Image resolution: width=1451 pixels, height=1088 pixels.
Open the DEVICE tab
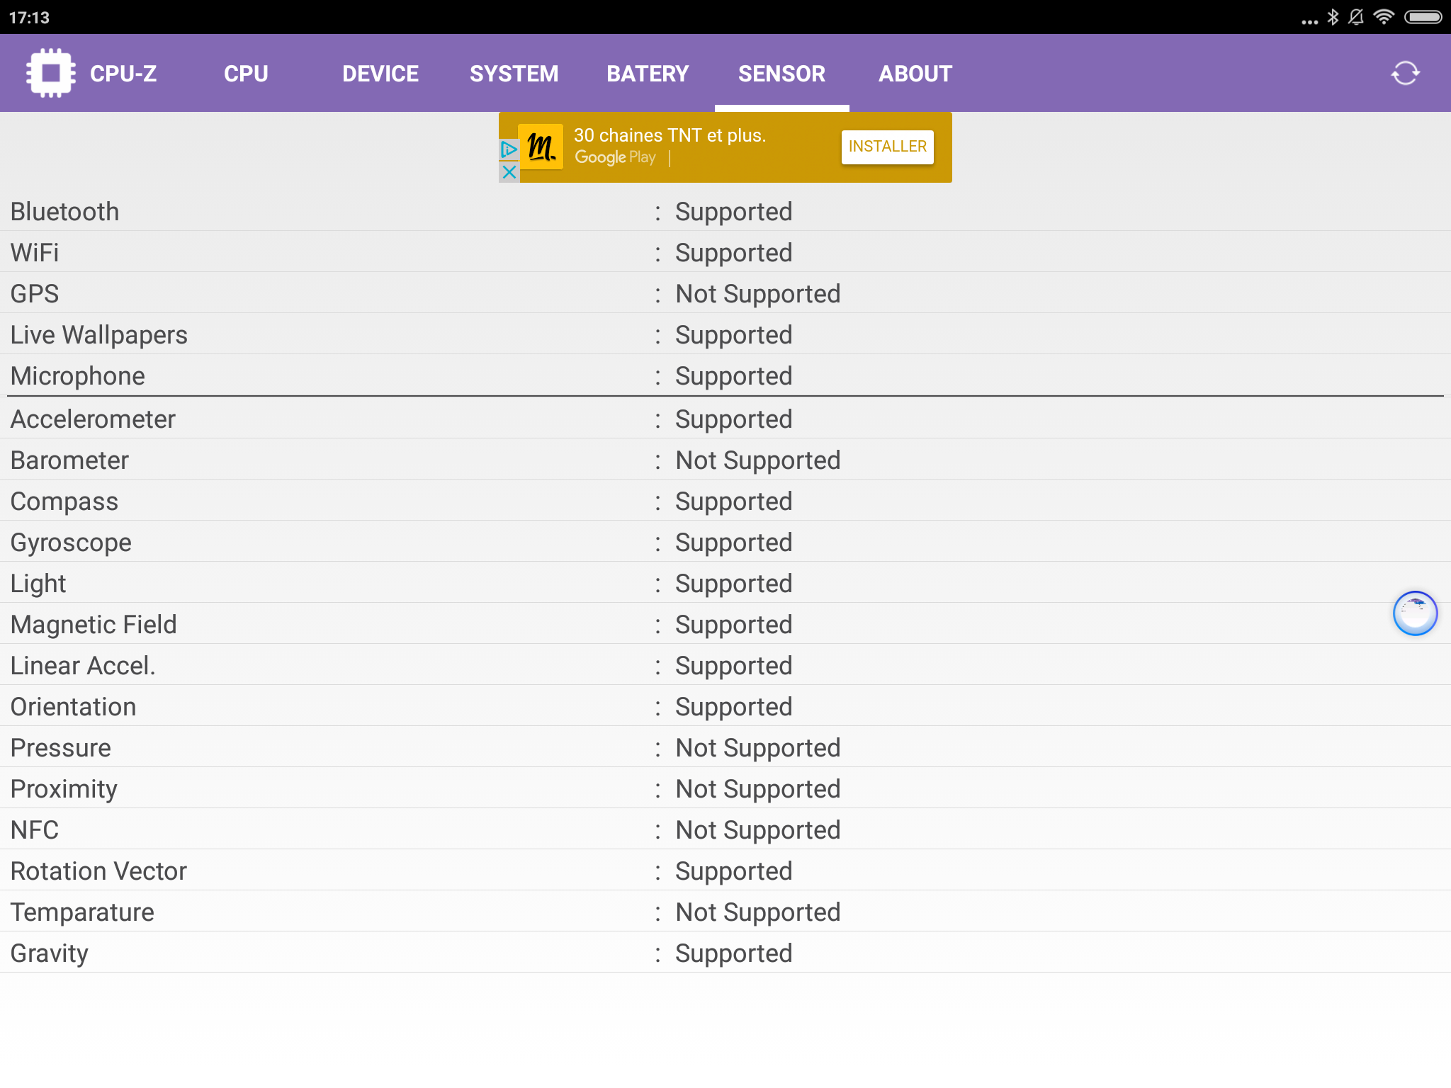pos(380,74)
